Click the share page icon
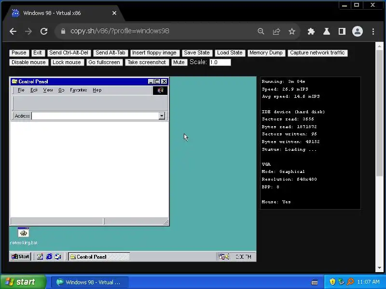The width and height of the screenshot is (386, 289). pyautogui.click(x=276, y=31)
